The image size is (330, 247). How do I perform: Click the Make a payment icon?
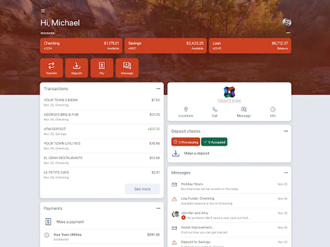pos(48,222)
